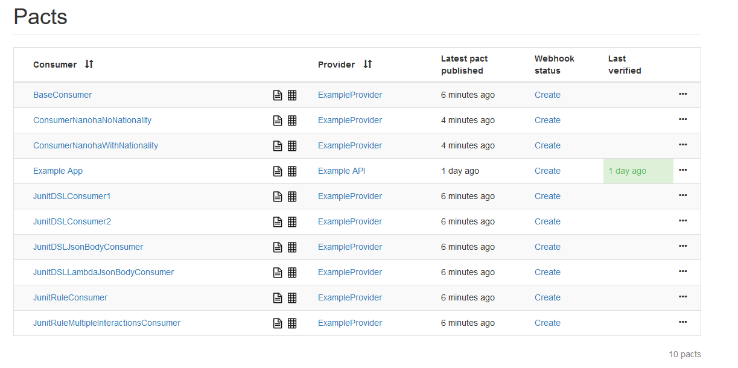Open matrix grid icon for BaseConsumer
This screenshot has height=368, width=738.
(292, 95)
